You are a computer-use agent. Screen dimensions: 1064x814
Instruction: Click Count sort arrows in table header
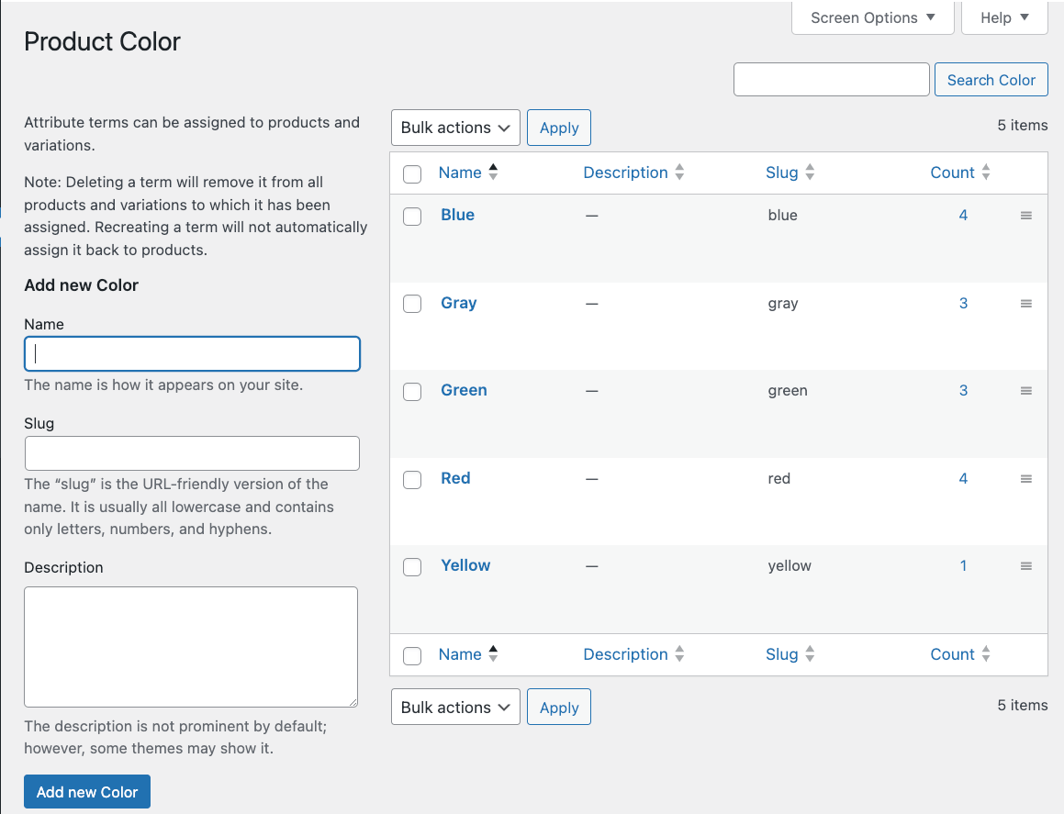click(986, 173)
